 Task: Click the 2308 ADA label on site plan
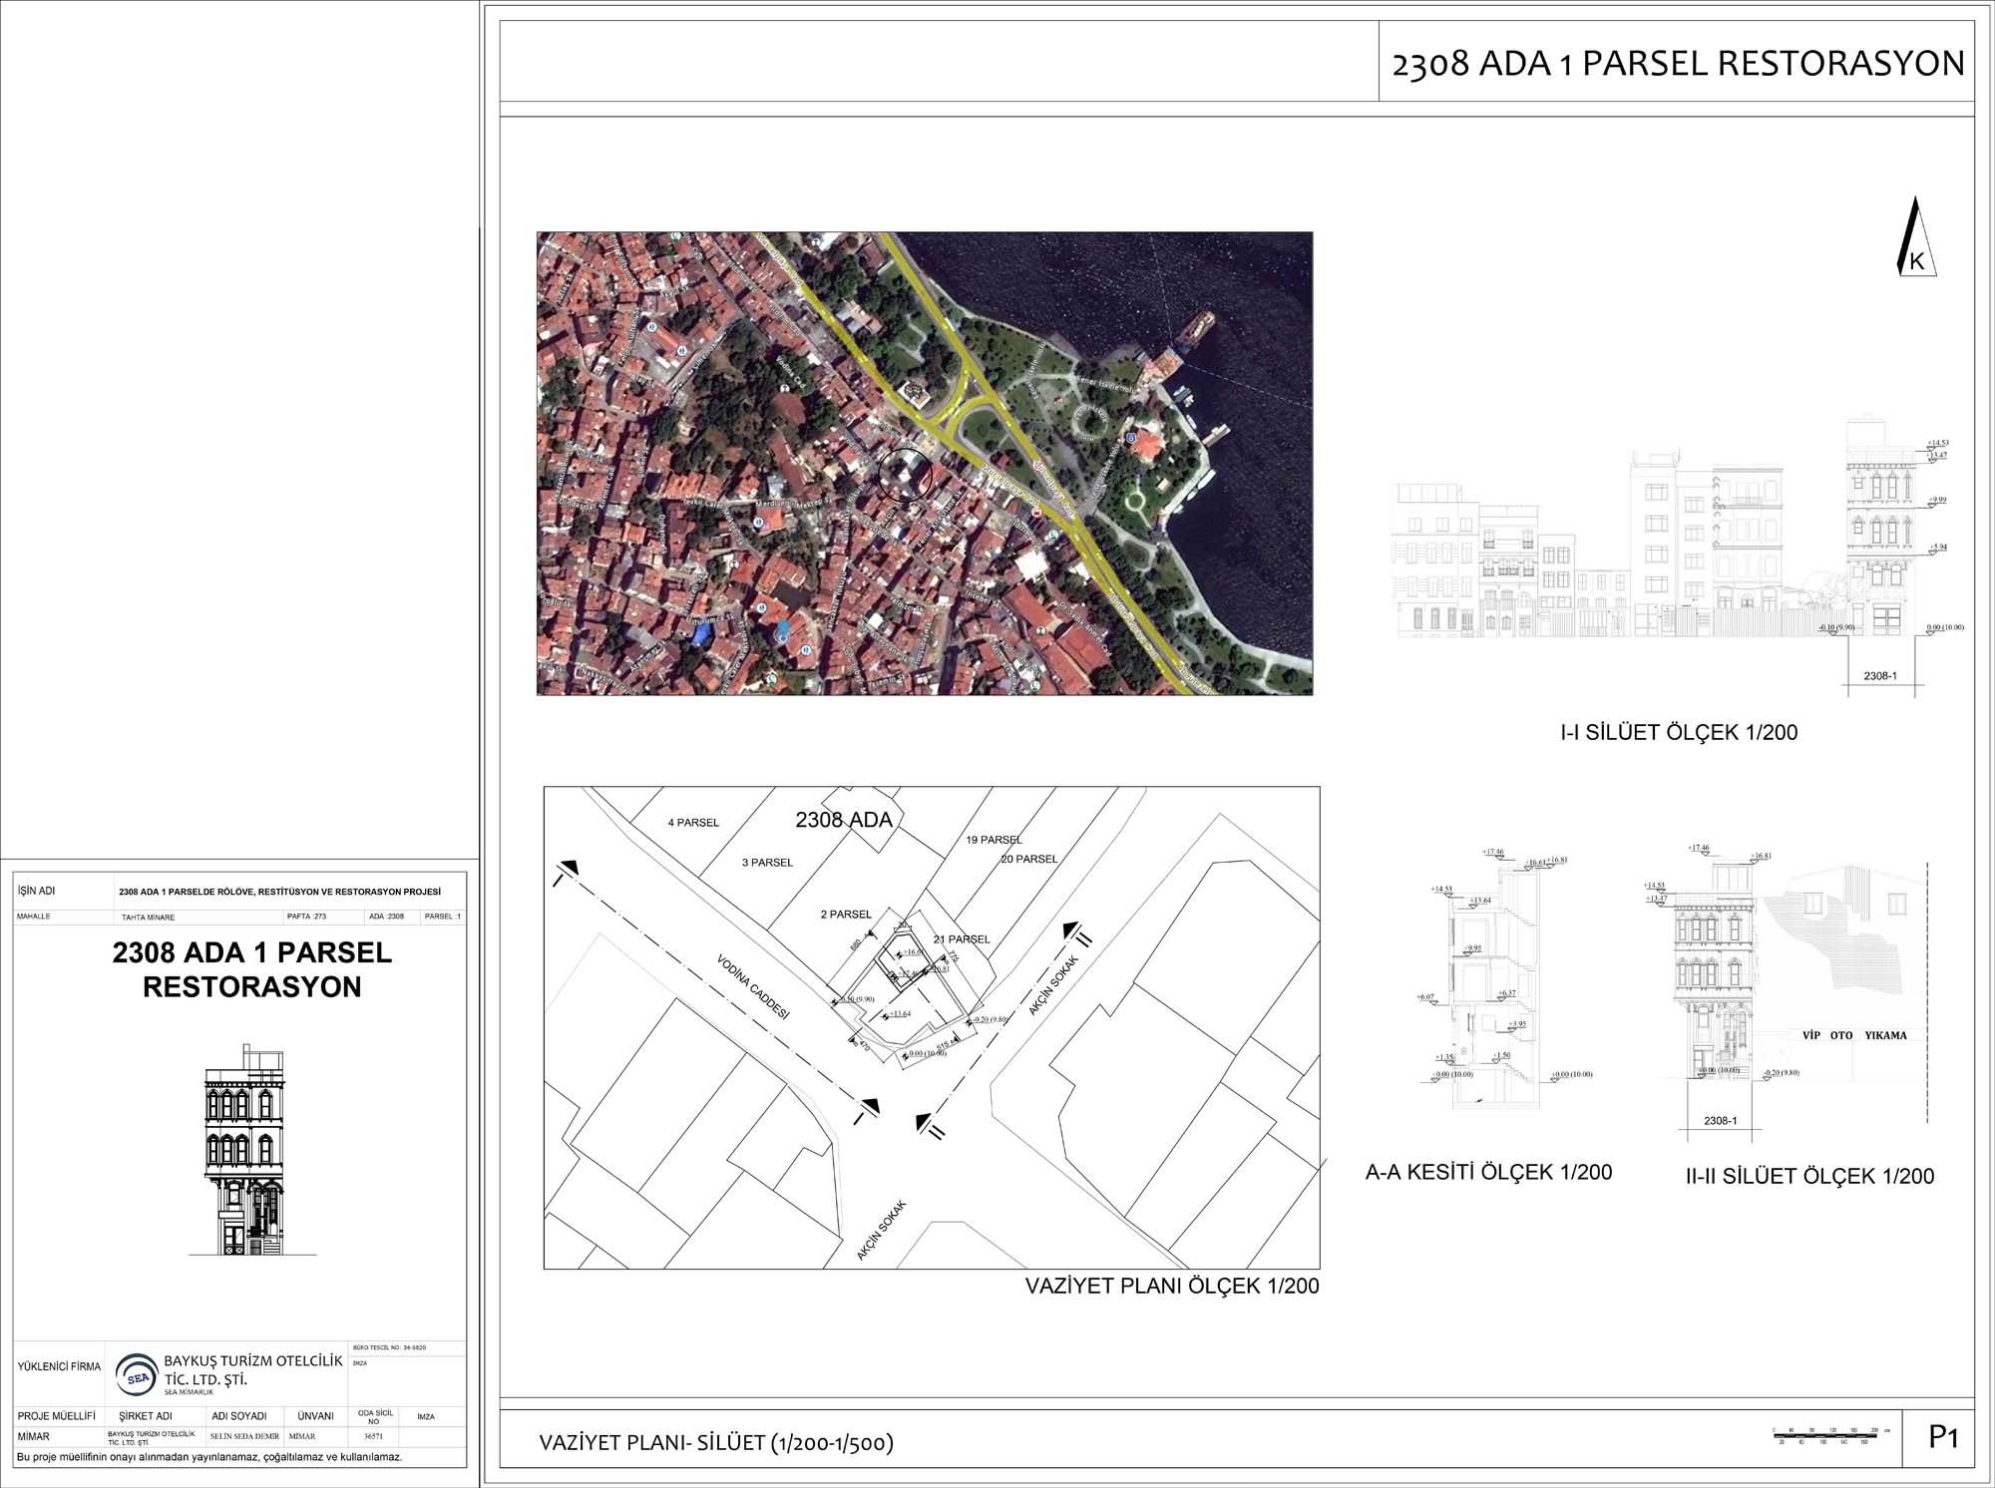point(843,821)
